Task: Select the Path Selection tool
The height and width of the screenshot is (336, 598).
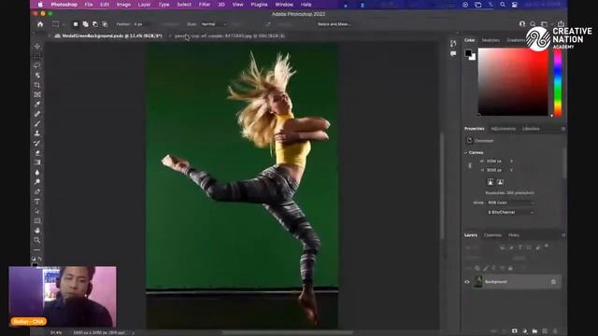Action: [37, 211]
